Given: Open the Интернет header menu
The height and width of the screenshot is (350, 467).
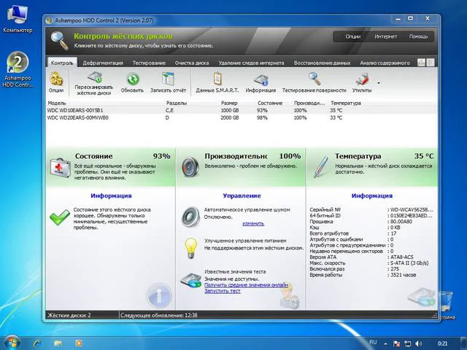Looking at the screenshot, I should 386,36.
